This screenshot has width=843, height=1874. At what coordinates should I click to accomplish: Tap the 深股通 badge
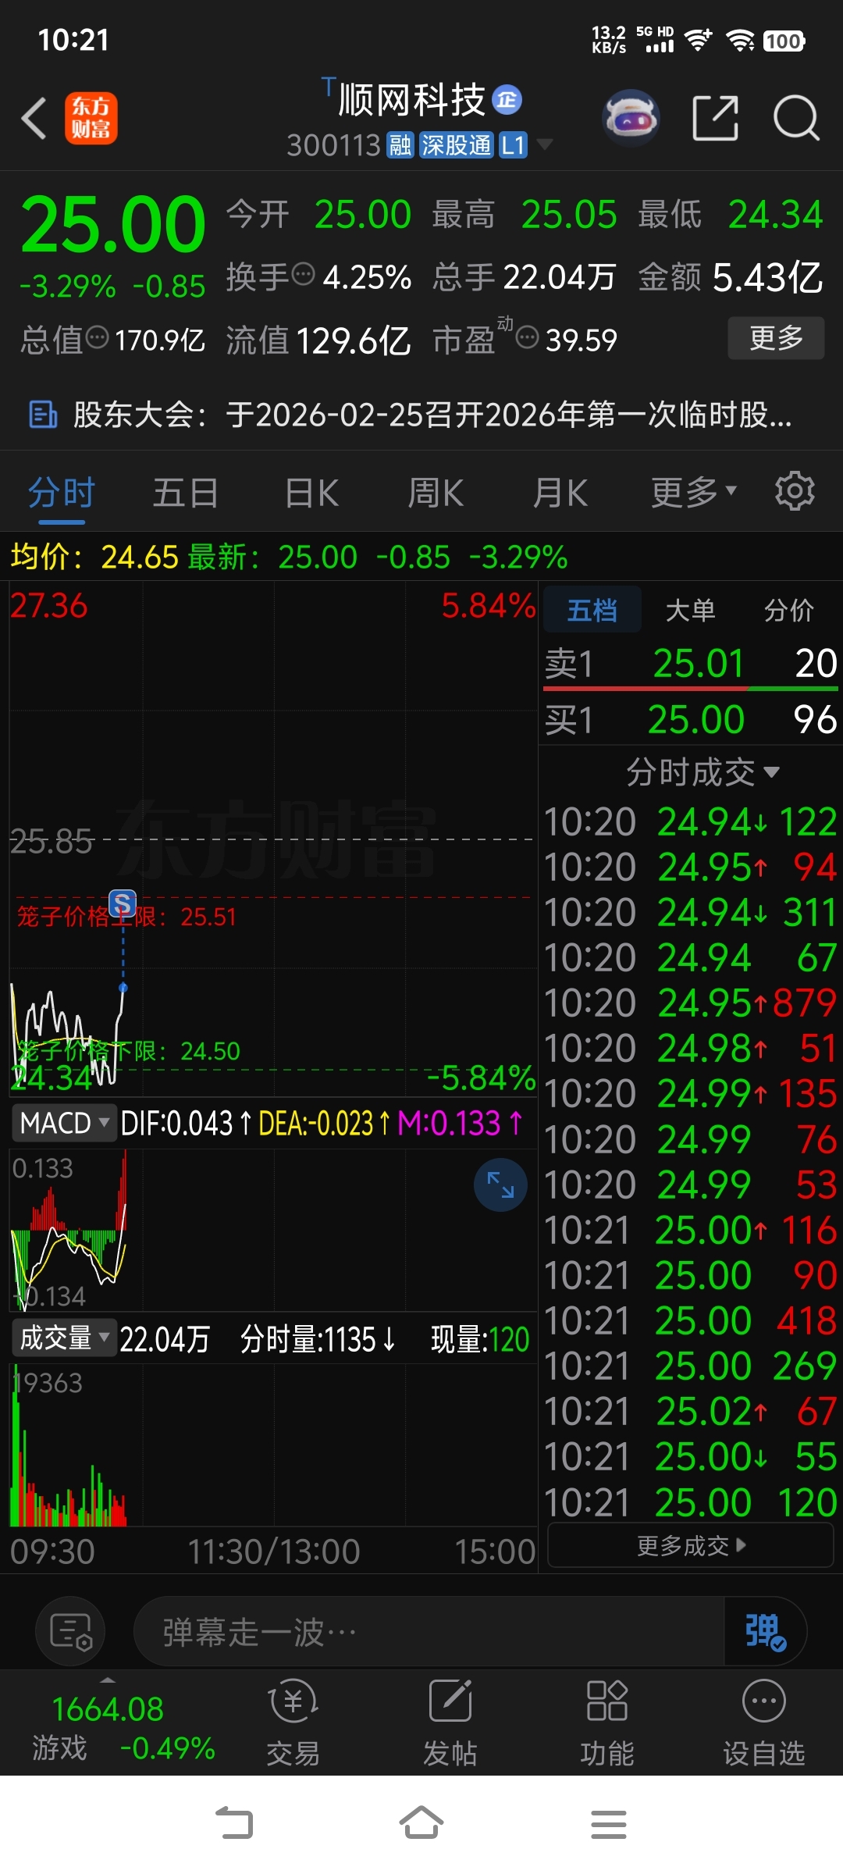(456, 145)
